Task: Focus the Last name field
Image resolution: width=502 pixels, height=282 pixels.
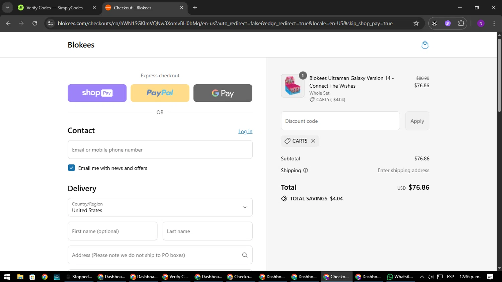Action: pyautogui.click(x=207, y=231)
